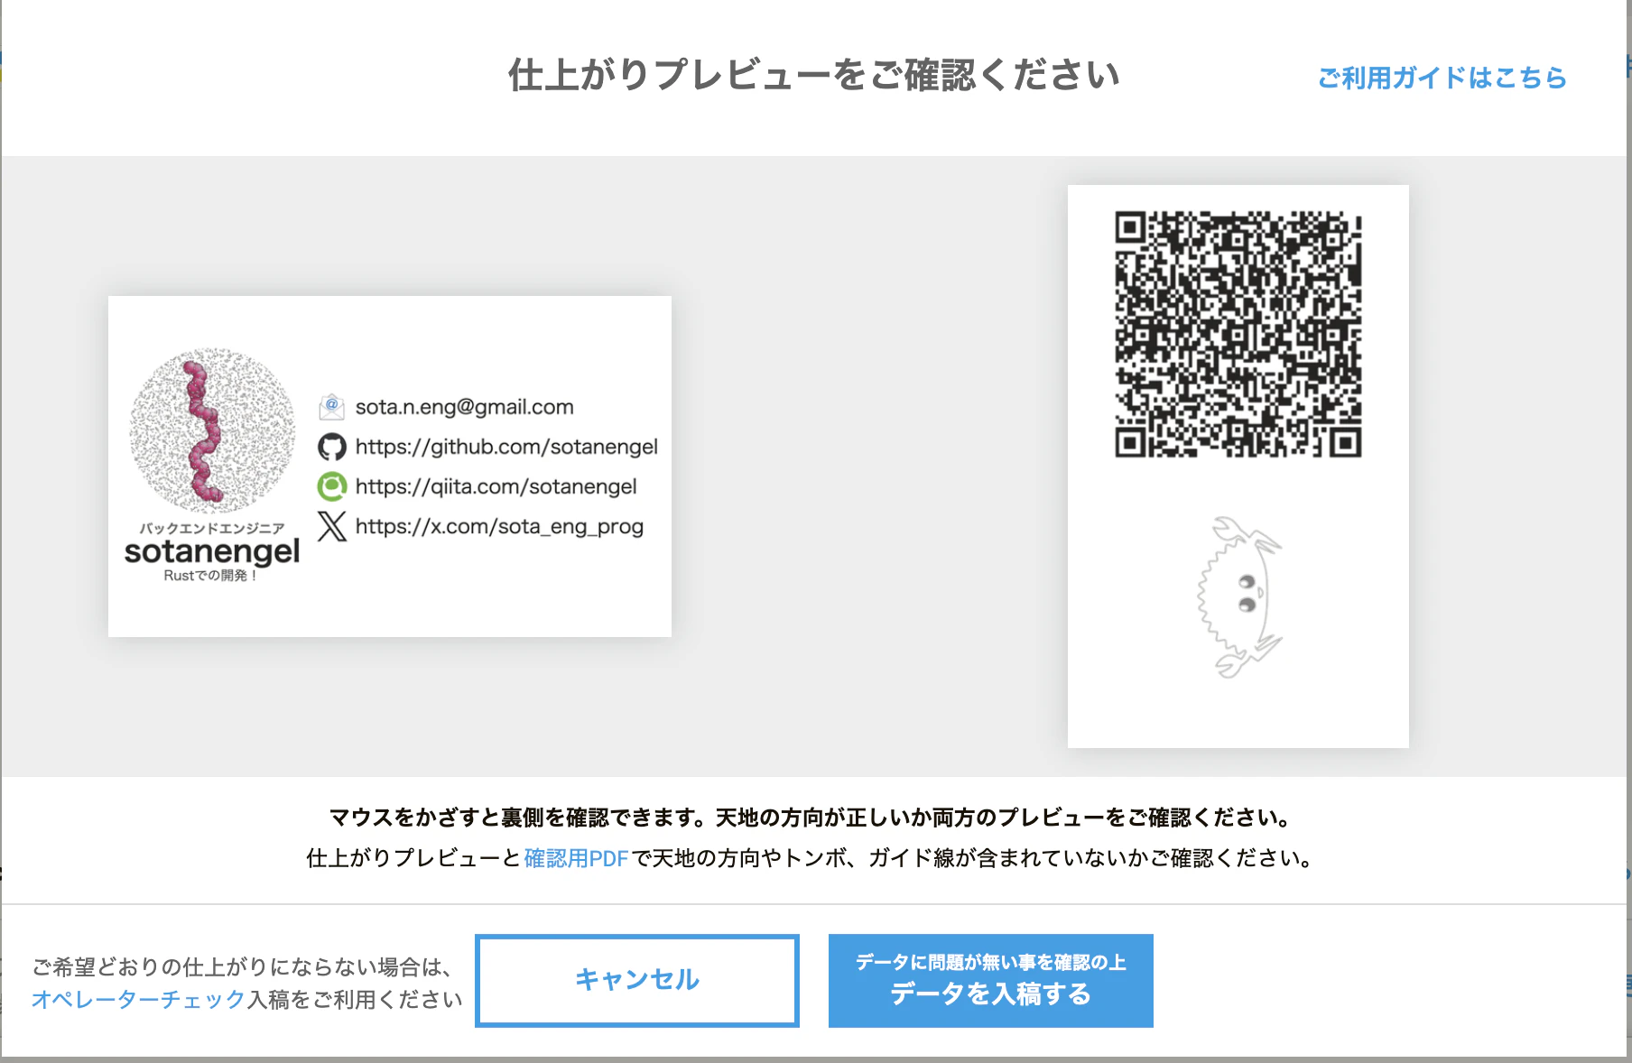Viewport: 1632px width, 1063px height.
Task: Click the email envelope icon on card
Action: pos(332,407)
